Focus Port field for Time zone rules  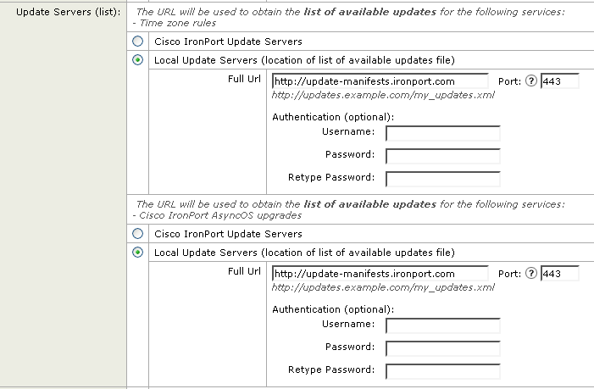(559, 81)
